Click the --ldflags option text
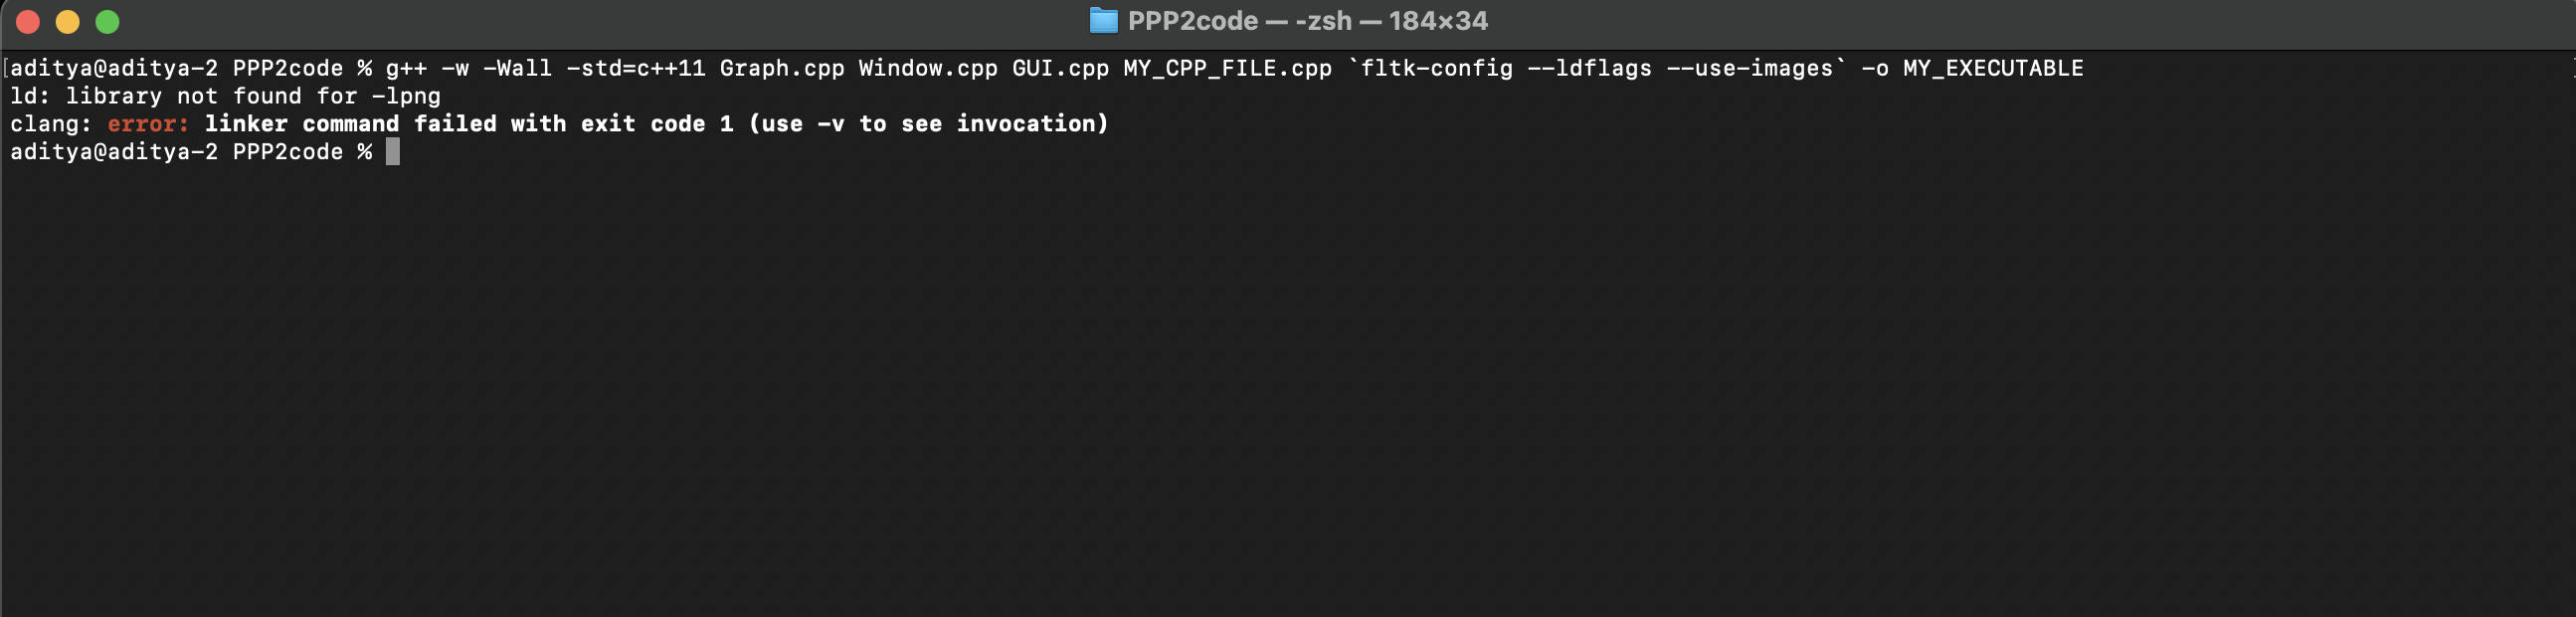The width and height of the screenshot is (2576, 617). coord(1589,68)
